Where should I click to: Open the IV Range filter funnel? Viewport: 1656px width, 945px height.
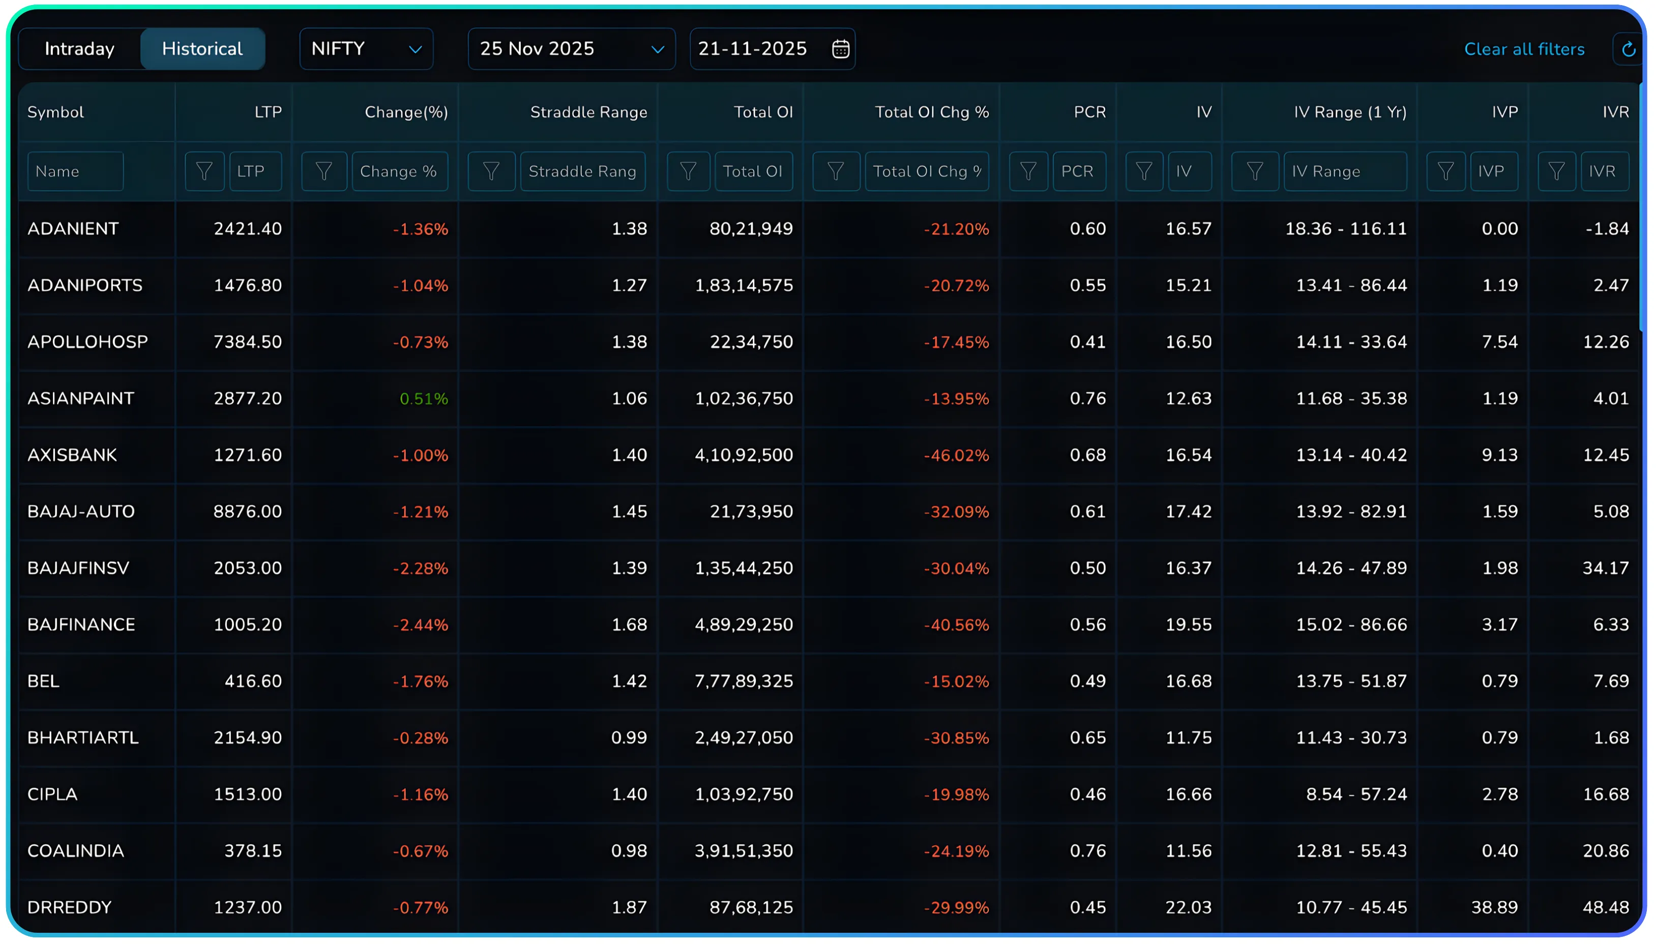point(1254,171)
